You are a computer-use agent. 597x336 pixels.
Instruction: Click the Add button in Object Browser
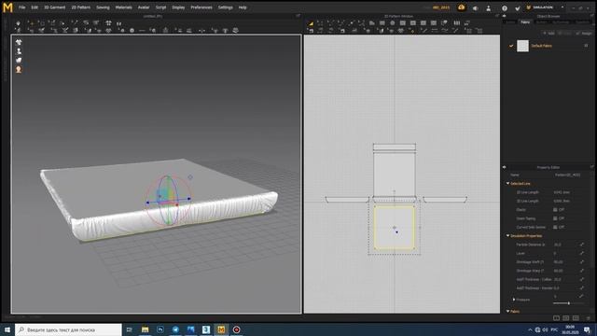549,34
